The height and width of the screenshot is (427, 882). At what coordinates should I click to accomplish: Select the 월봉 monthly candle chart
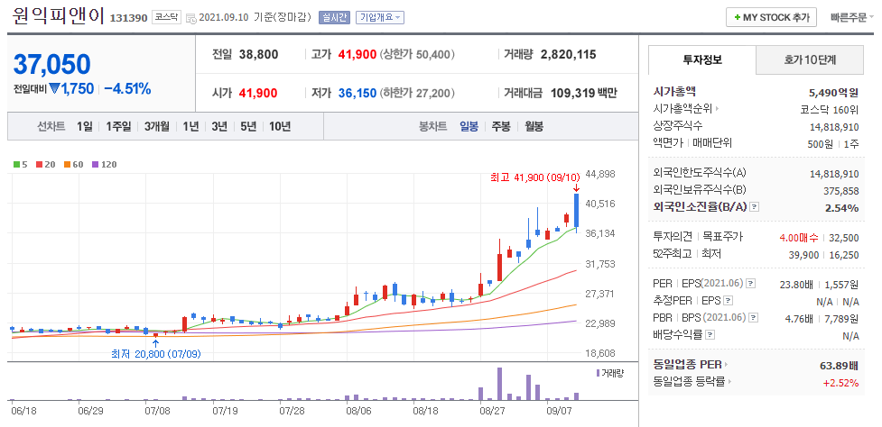click(534, 126)
